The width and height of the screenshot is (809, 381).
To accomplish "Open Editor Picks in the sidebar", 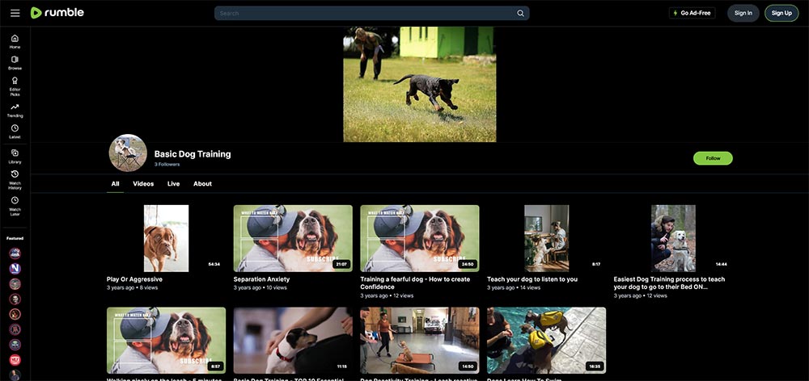I will point(15,86).
